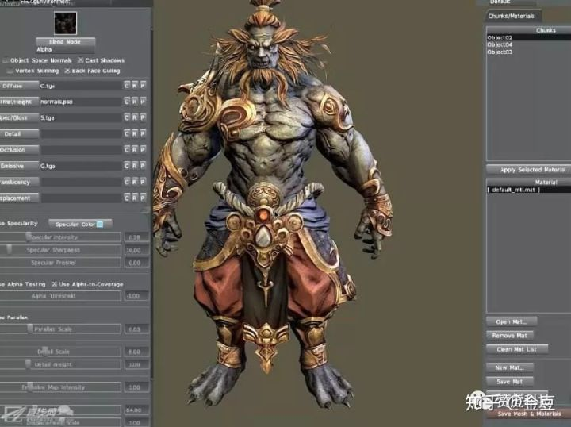
Task: Click the R button in the Diffuse row
Action: (135, 86)
